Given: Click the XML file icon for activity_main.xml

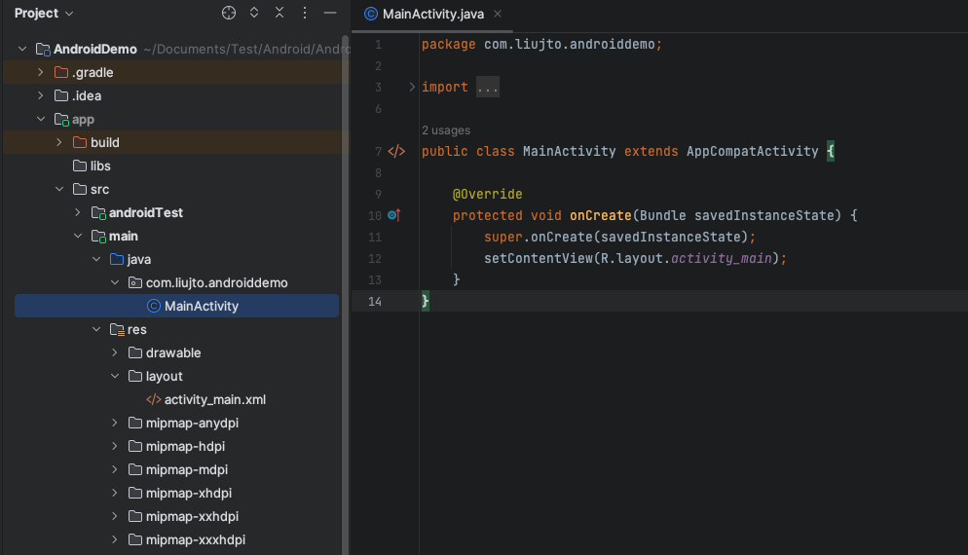Looking at the screenshot, I should coord(154,399).
